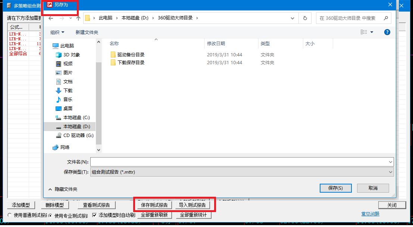
Task: Click 本地磁盘 (D:) in breadcrumb path
Action: coord(135,18)
